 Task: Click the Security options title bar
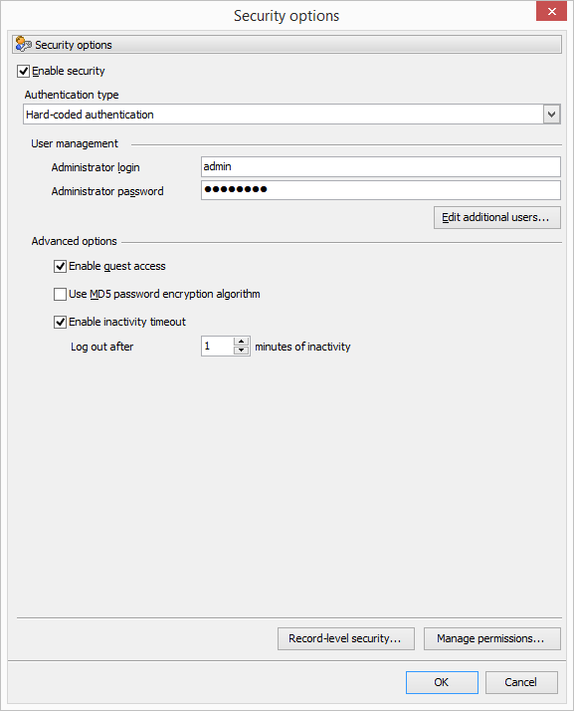pos(287,16)
